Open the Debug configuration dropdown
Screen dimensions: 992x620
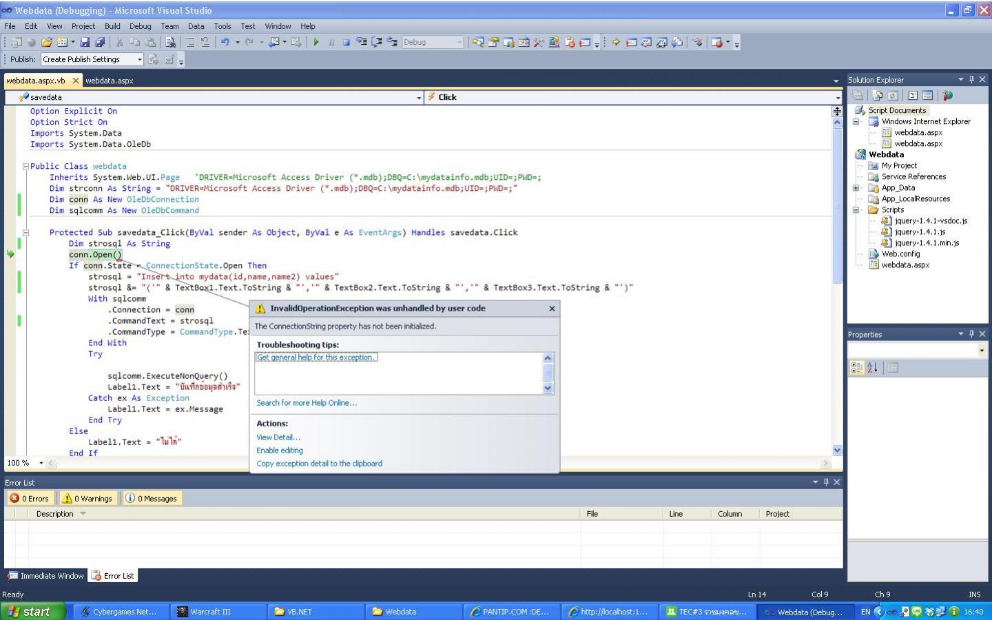tap(459, 42)
